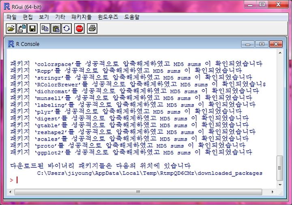Maximize the RGui main window
Viewport: 292px width, 205px height.
262,4
